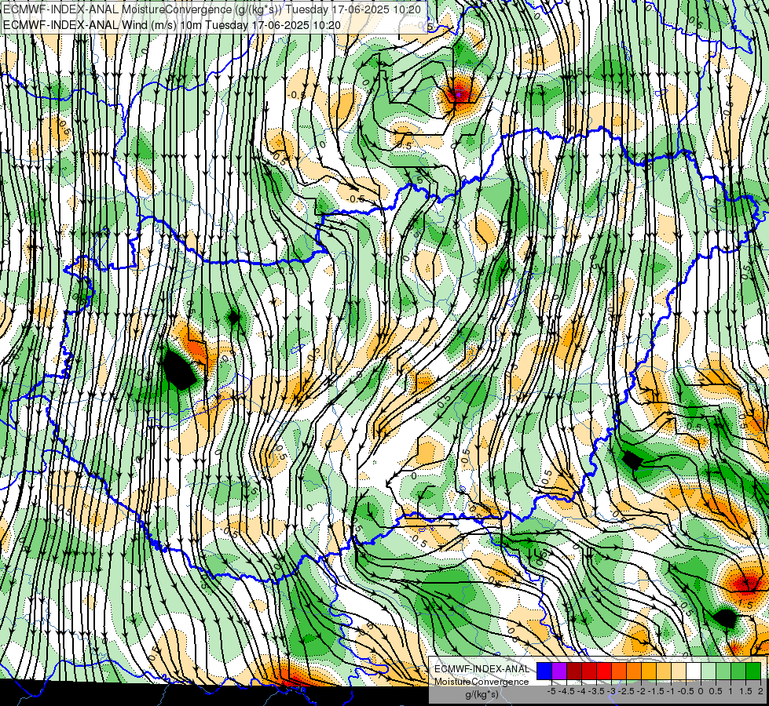Select the palest orange swatch beside white

tap(679, 671)
